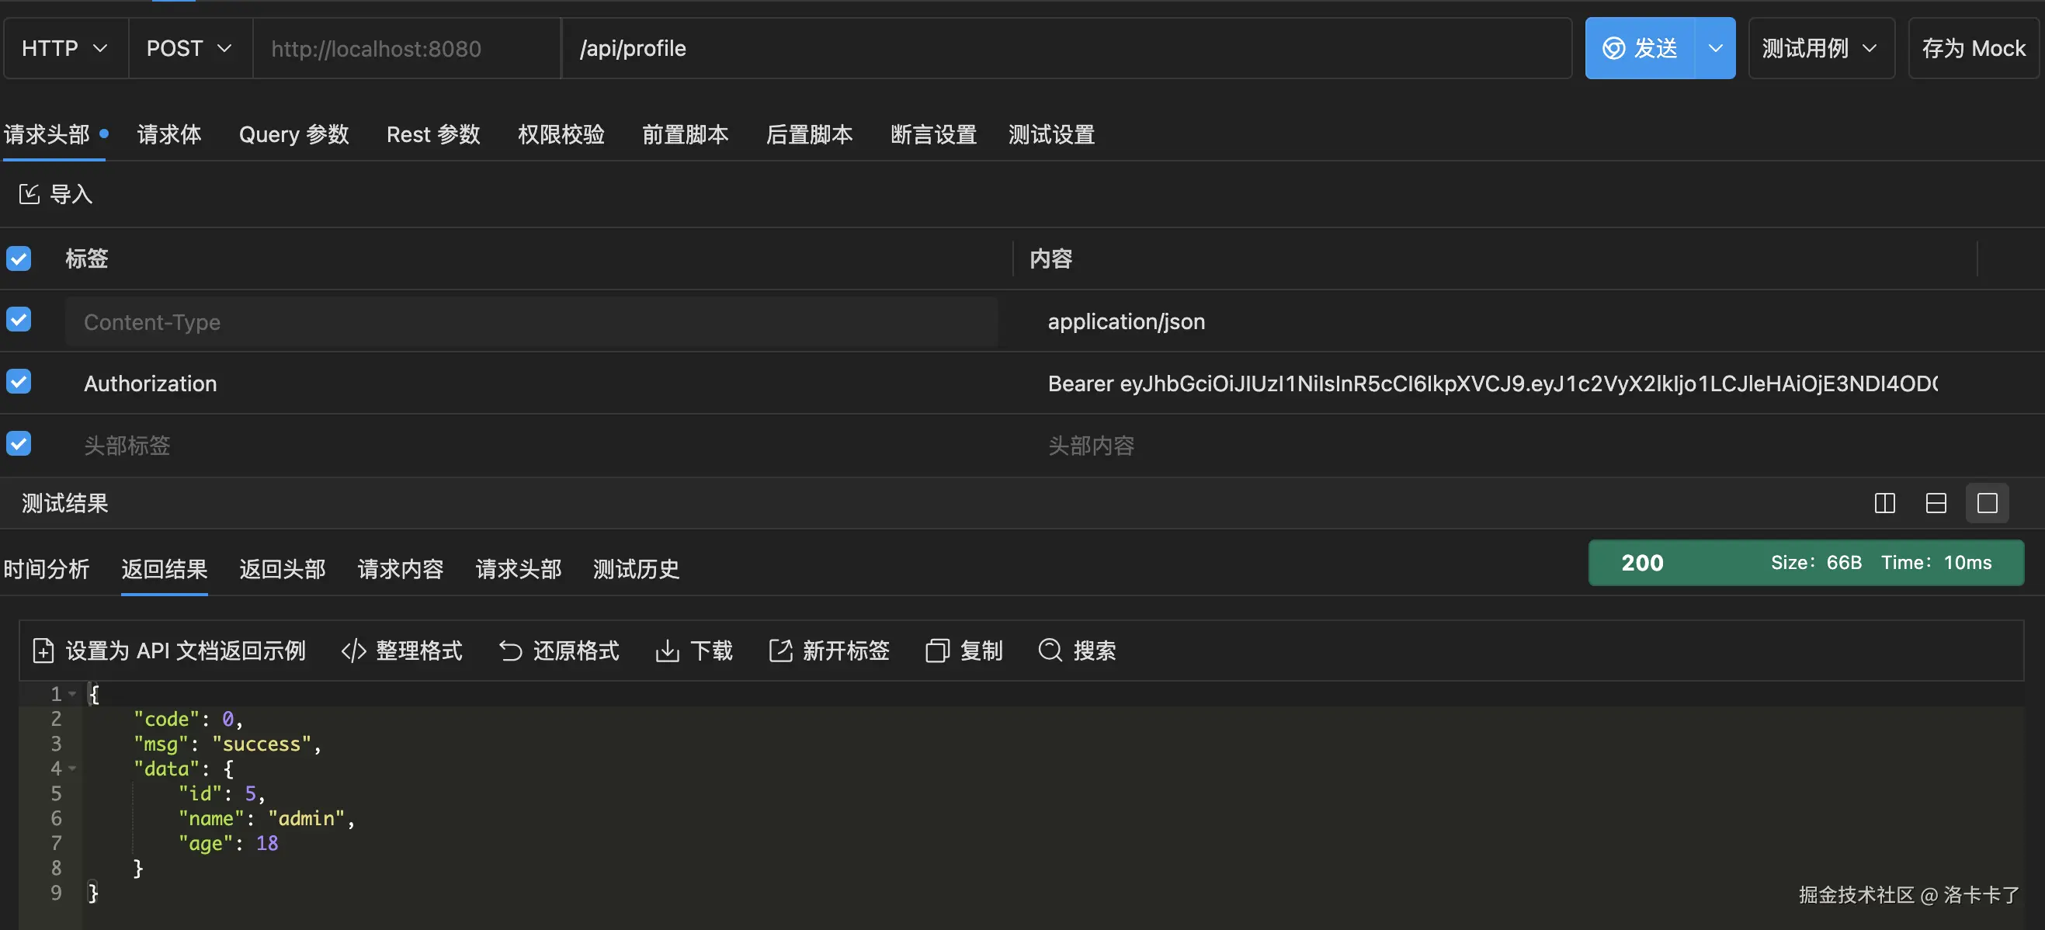
Task: Click the 搜索 button label
Action: click(x=1095, y=651)
